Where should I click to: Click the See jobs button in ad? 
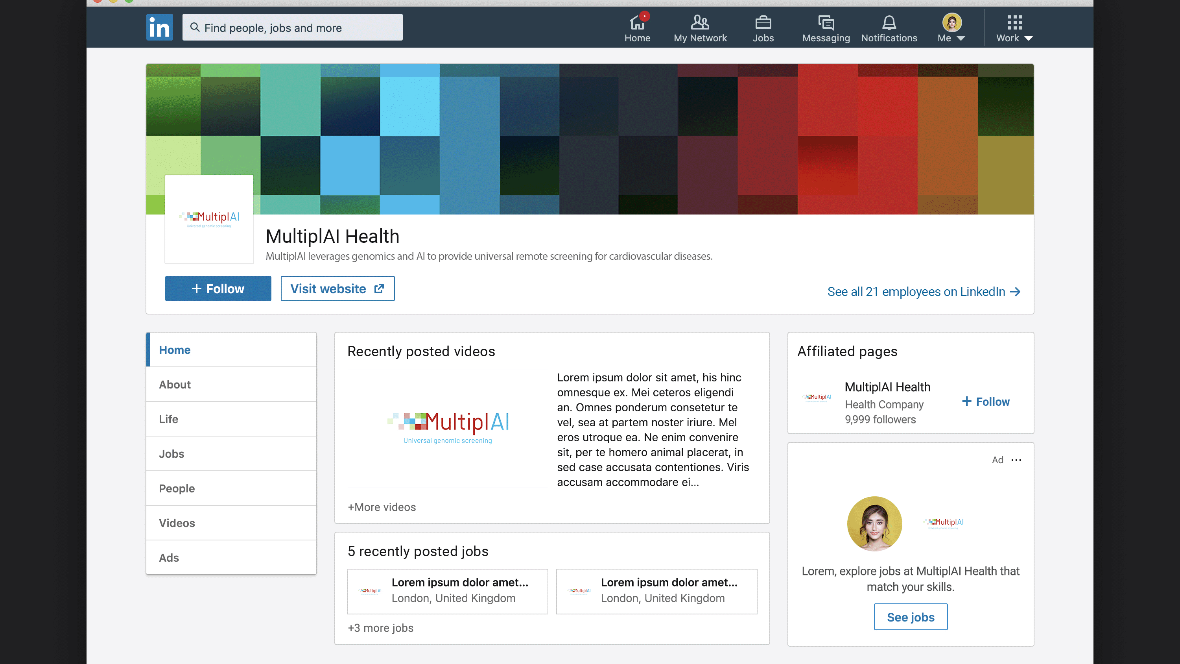pyautogui.click(x=910, y=617)
